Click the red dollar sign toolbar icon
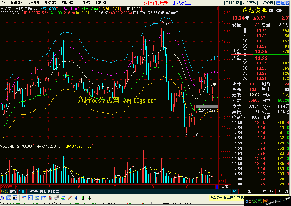Viewport: 291px width, 206px height. click(50, 198)
